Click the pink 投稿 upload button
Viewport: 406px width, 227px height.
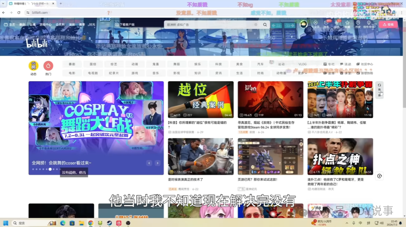point(388,25)
